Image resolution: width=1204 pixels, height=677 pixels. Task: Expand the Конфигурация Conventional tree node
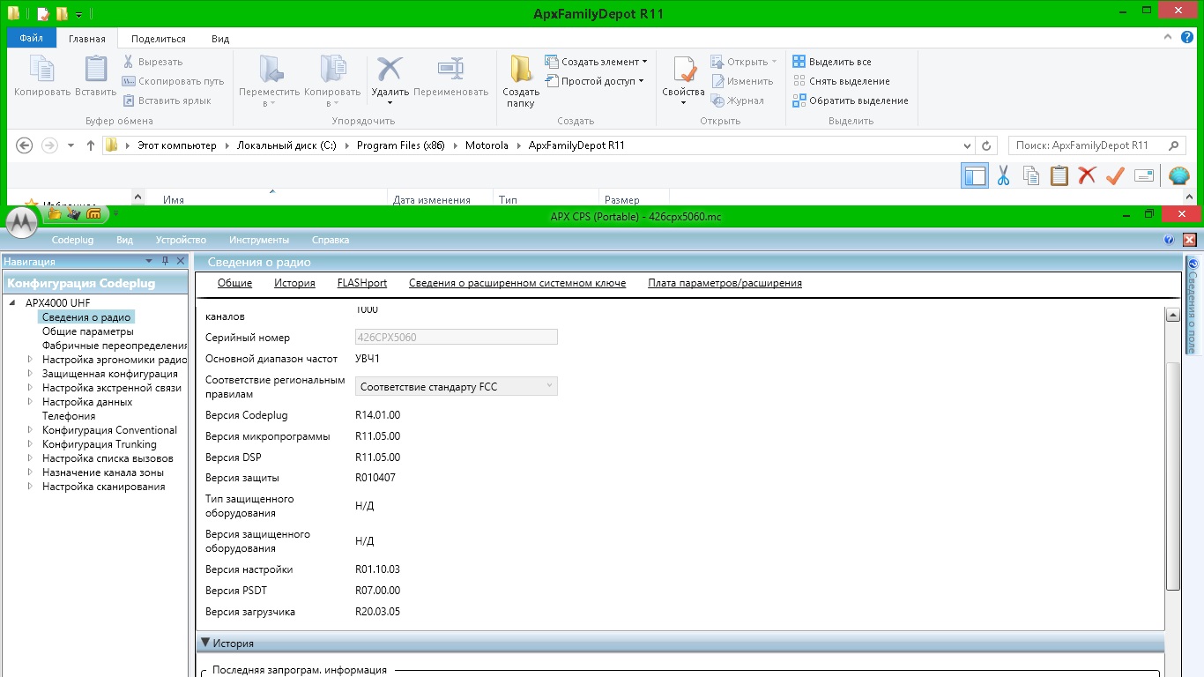[30, 430]
